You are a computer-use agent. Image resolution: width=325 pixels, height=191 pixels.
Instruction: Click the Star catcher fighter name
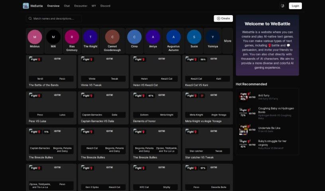[x=196, y=151]
